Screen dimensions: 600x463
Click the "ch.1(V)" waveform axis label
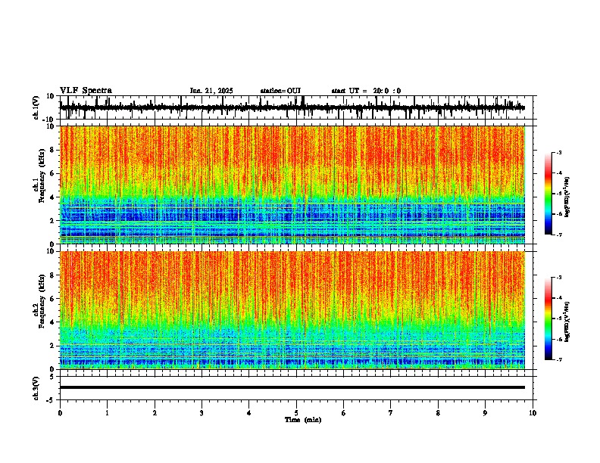pyautogui.click(x=36, y=107)
